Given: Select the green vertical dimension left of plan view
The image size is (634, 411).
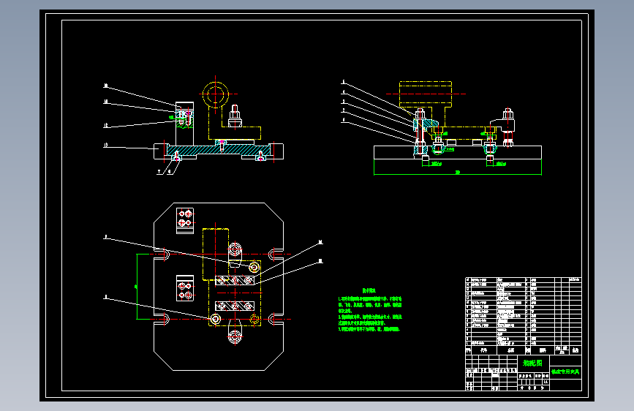Looking at the screenshot, I should tap(137, 287).
